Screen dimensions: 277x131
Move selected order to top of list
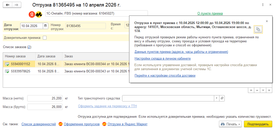pyautogui.click(x=251, y=90)
